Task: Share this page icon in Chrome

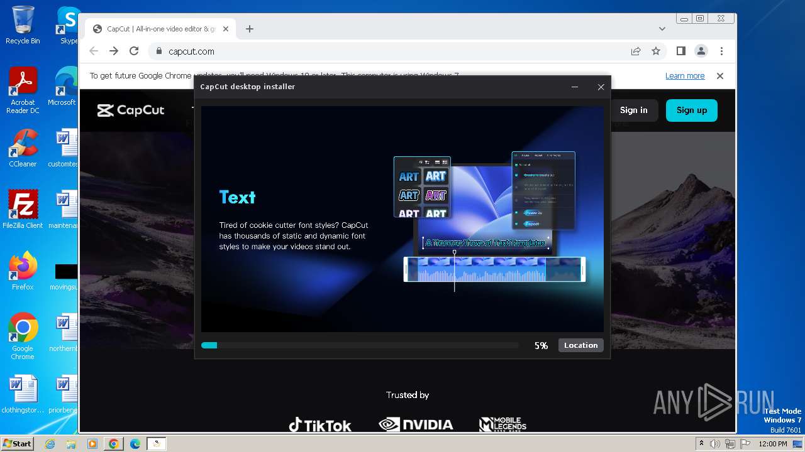Action: tap(636, 51)
